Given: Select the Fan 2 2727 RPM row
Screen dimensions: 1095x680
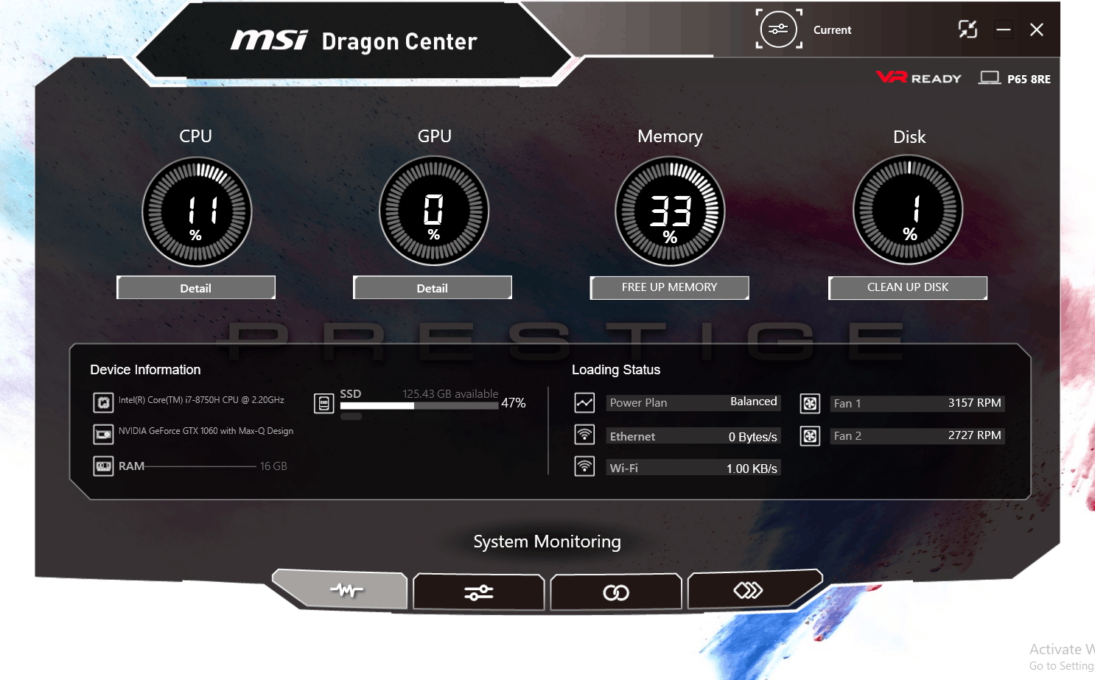Looking at the screenshot, I should (x=917, y=435).
